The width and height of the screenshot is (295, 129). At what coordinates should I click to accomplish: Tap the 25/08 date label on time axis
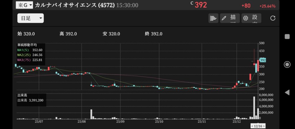coord(82,122)
